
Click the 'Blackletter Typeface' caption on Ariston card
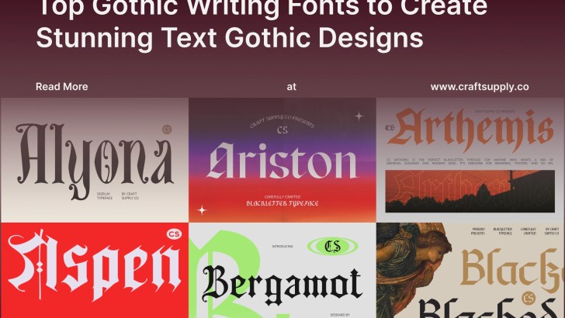click(x=282, y=203)
